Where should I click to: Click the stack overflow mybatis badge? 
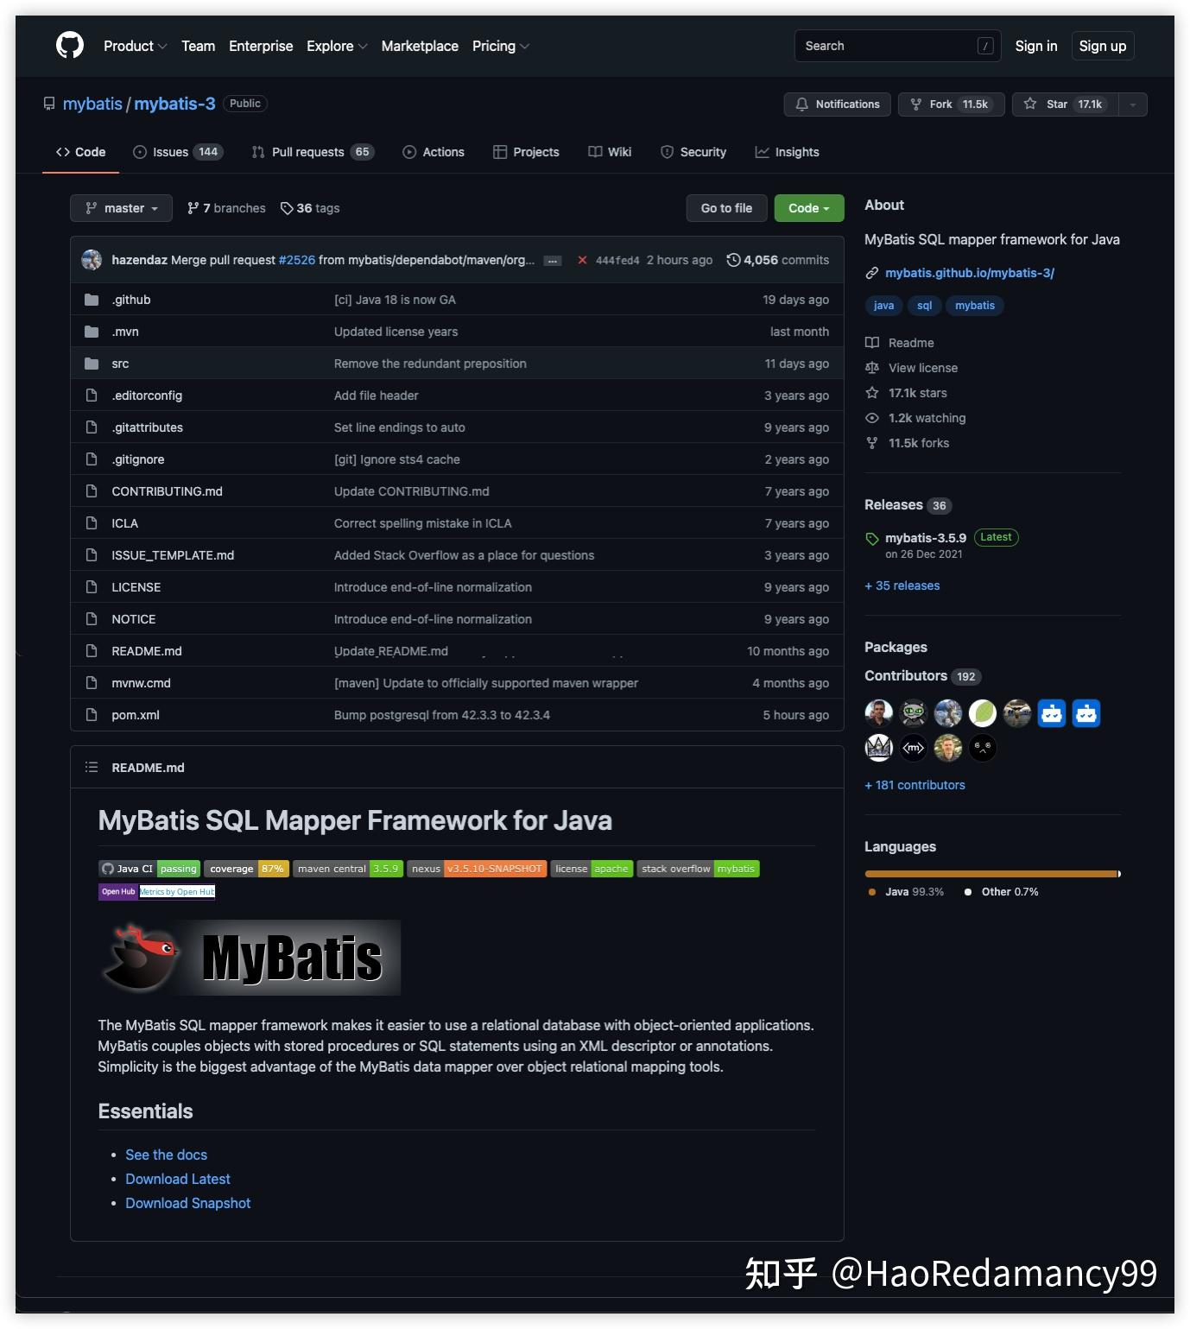coord(698,869)
